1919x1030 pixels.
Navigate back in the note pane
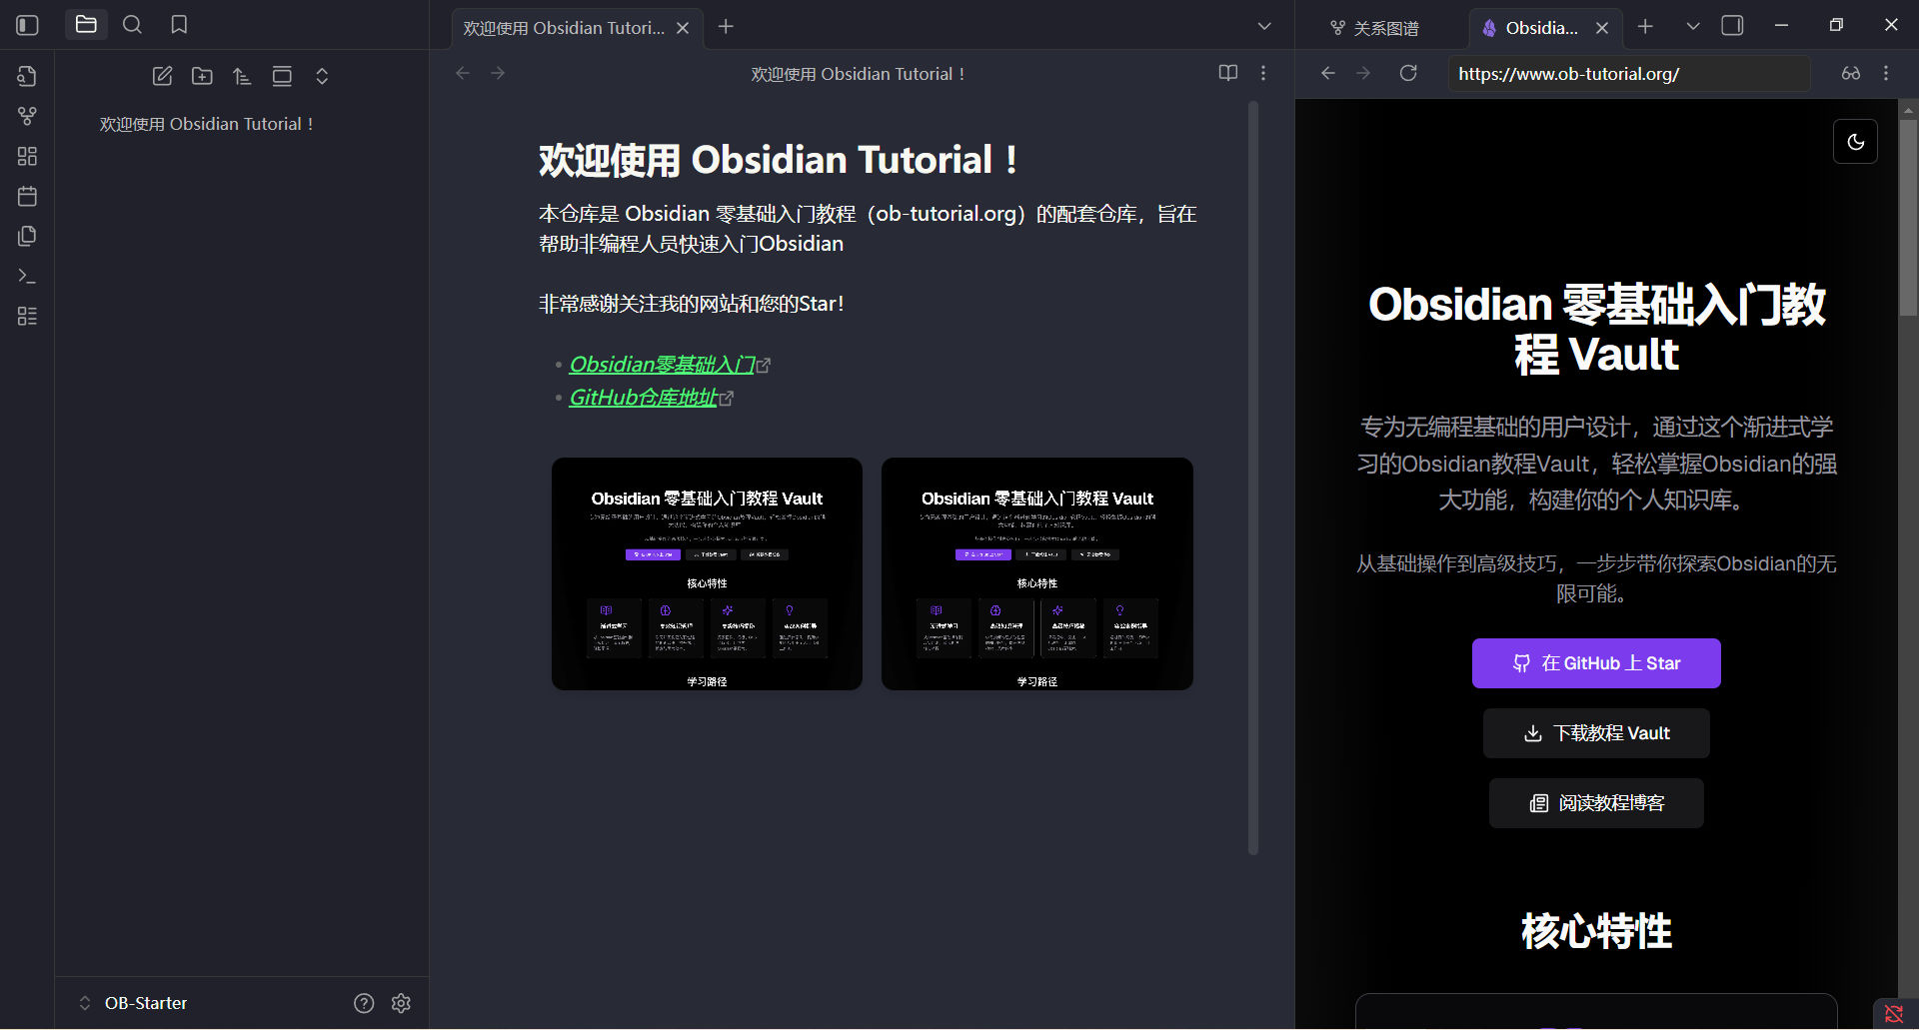[462, 73]
